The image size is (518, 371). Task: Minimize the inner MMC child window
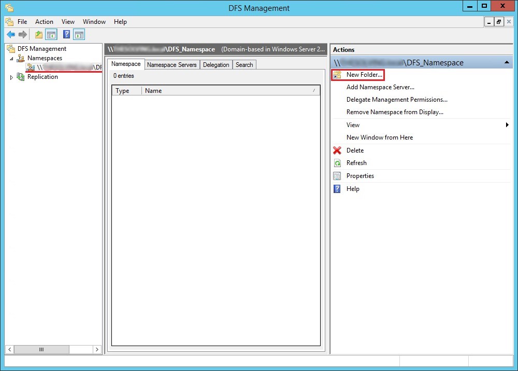[489, 22]
